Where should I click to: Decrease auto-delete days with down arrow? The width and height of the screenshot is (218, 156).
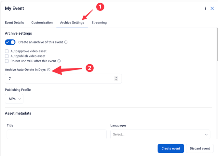pos(116,80)
